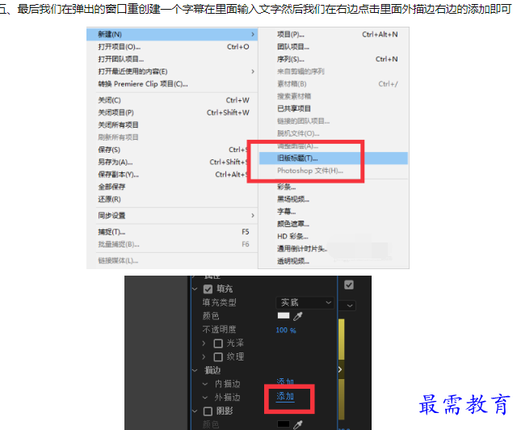This screenshot has width=517, height=430.
Task: Collapse the 内描边 chevron
Action: pyautogui.click(x=205, y=384)
